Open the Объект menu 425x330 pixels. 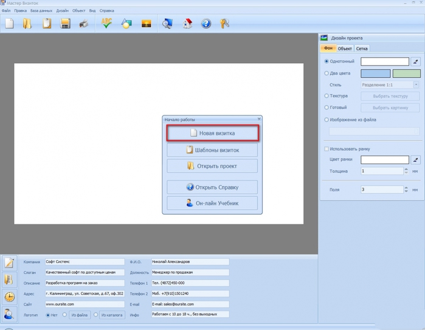78,10
